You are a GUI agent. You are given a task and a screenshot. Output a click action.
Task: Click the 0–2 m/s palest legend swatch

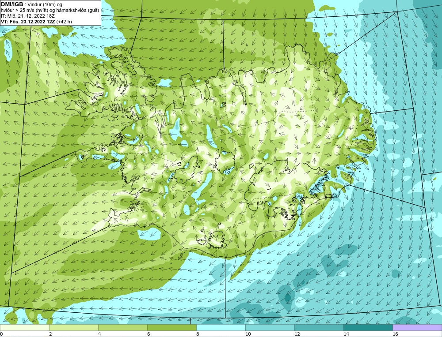(x=24, y=327)
